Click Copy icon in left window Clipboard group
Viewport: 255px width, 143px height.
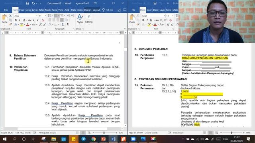tap(10, 20)
